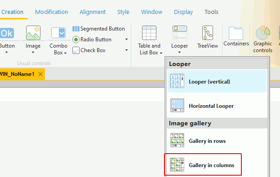Close the WIN_NoName1 document tab
The width and height of the screenshot is (280, 177).
point(40,74)
